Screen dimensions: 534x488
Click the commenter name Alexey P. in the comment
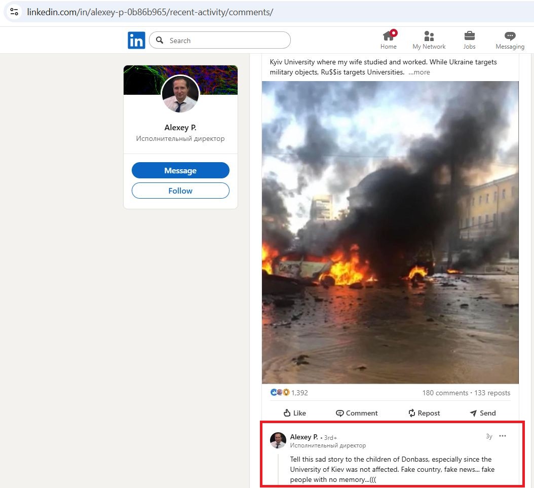303,437
